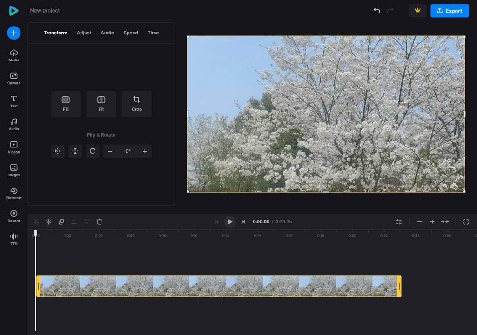Play the video preview
The height and width of the screenshot is (335, 477).
coord(230,222)
